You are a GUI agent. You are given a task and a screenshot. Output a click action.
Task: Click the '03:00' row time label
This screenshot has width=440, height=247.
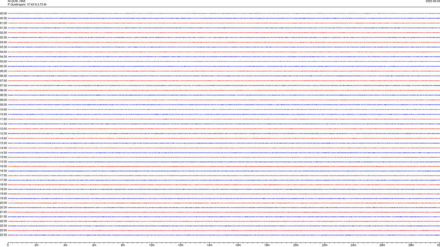[x=3, y=42]
